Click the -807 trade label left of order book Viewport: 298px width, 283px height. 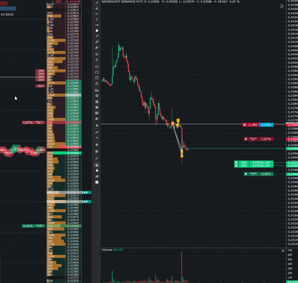(40, 86)
